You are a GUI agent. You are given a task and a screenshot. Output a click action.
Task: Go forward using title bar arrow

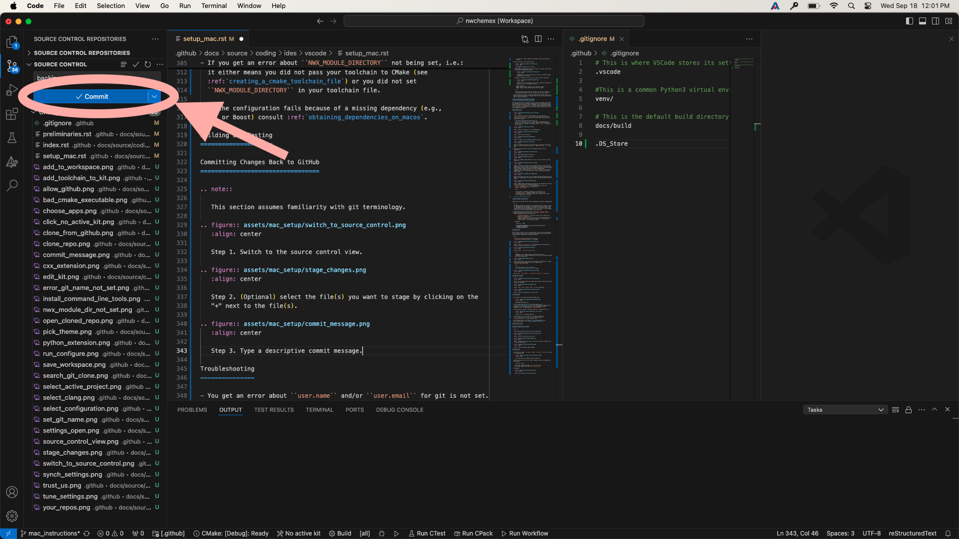(333, 21)
